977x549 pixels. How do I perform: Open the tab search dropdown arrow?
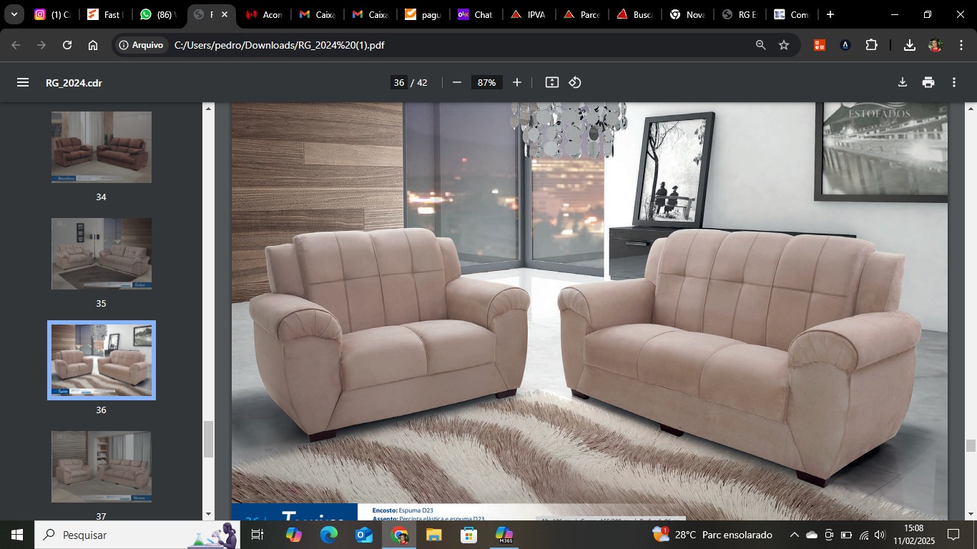pos(14,14)
